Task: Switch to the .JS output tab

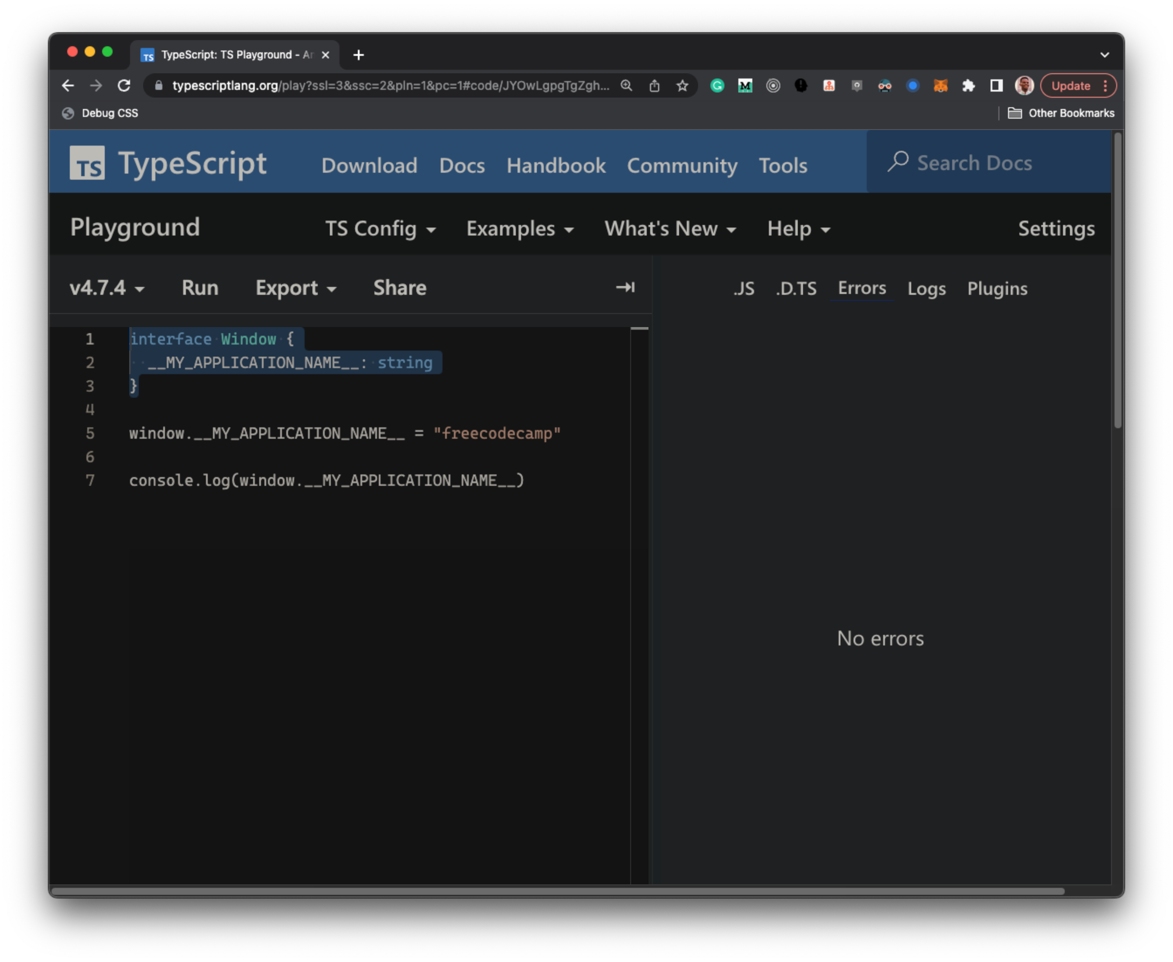Action: pos(744,289)
